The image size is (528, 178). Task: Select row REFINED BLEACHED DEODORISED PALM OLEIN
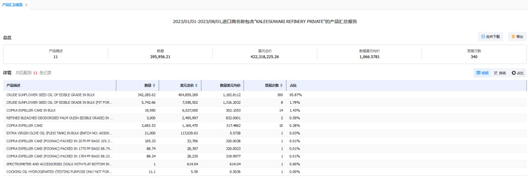click(x=265, y=118)
